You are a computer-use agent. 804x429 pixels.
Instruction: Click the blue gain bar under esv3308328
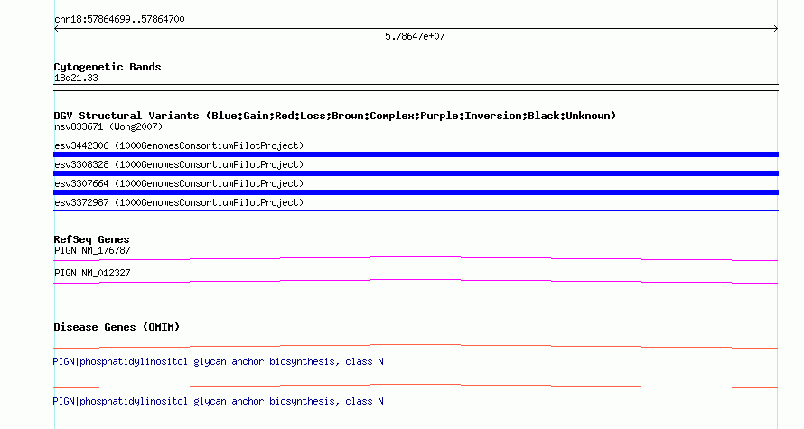pyautogui.click(x=416, y=173)
